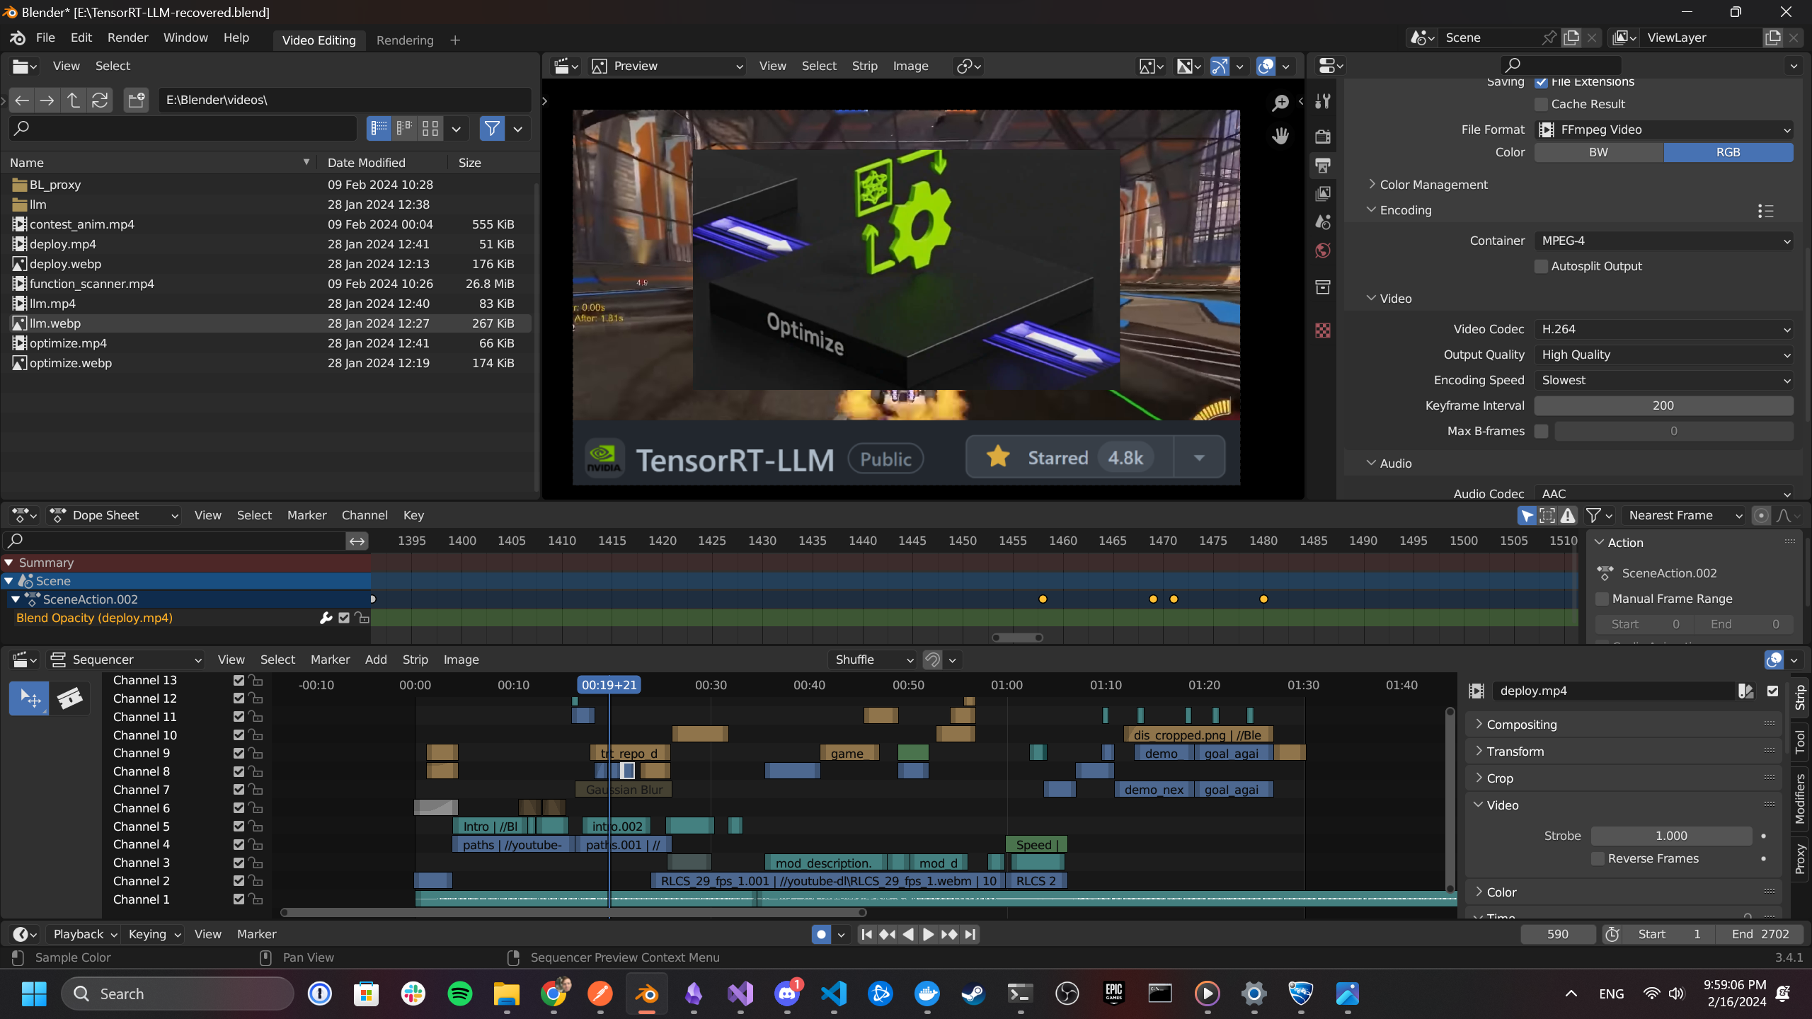1812x1019 pixels.
Task: Open Nearest Frame snapping dropdown
Action: [x=1683, y=516]
